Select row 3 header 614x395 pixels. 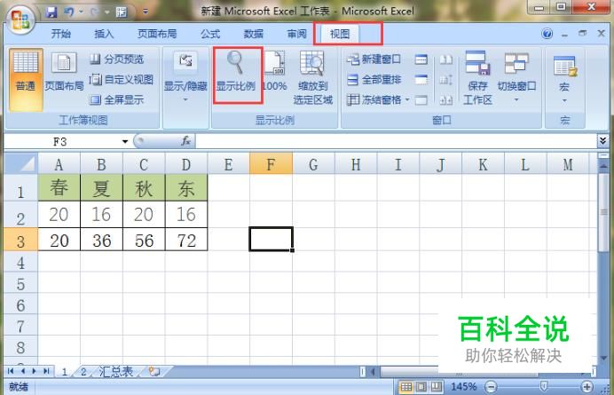[20, 240]
